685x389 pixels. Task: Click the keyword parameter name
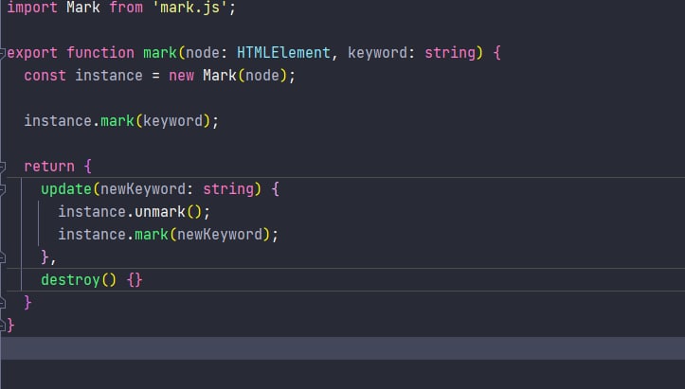coord(377,53)
